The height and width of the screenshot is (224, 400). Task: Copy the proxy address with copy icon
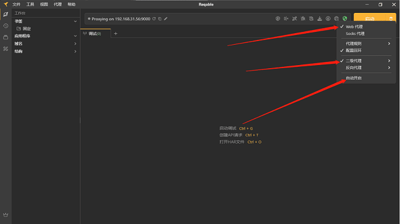[x=160, y=18]
